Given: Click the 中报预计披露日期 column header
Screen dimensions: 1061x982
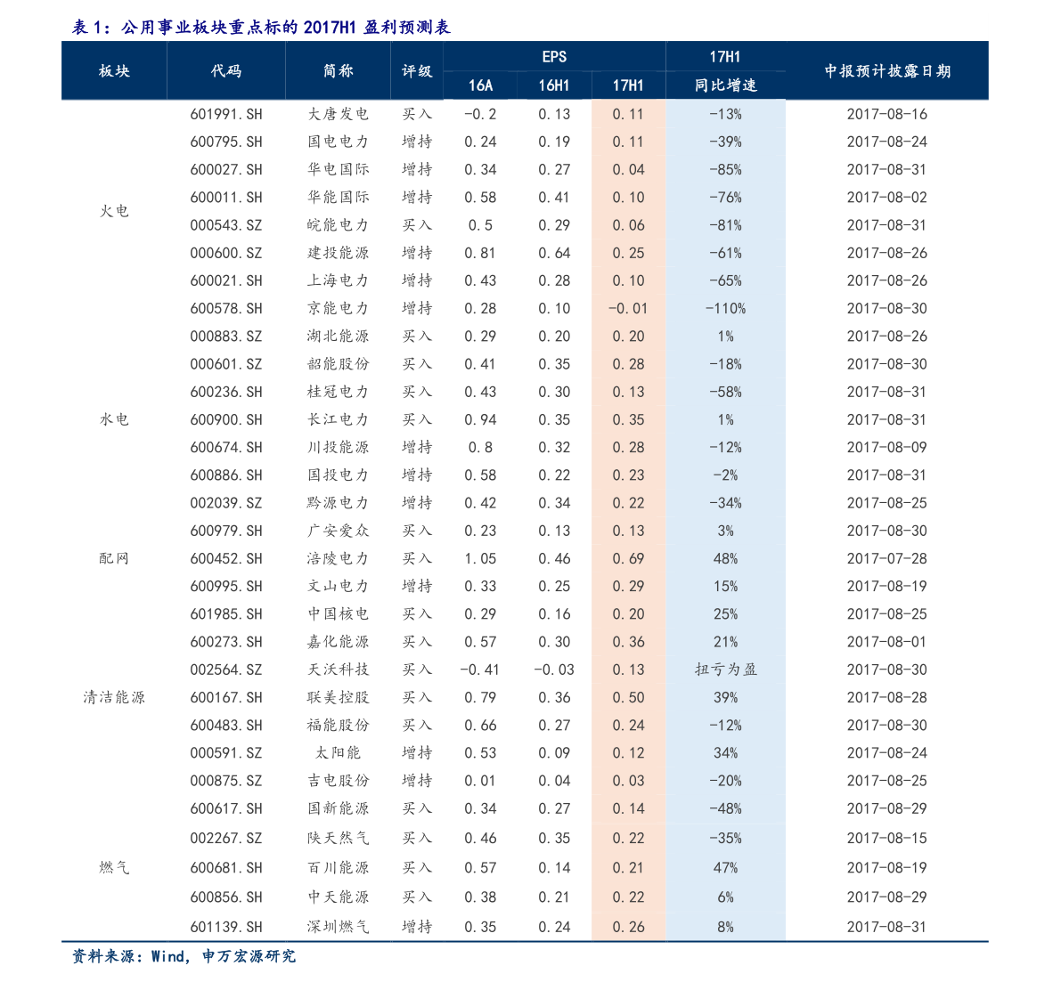Looking at the screenshot, I should [886, 71].
